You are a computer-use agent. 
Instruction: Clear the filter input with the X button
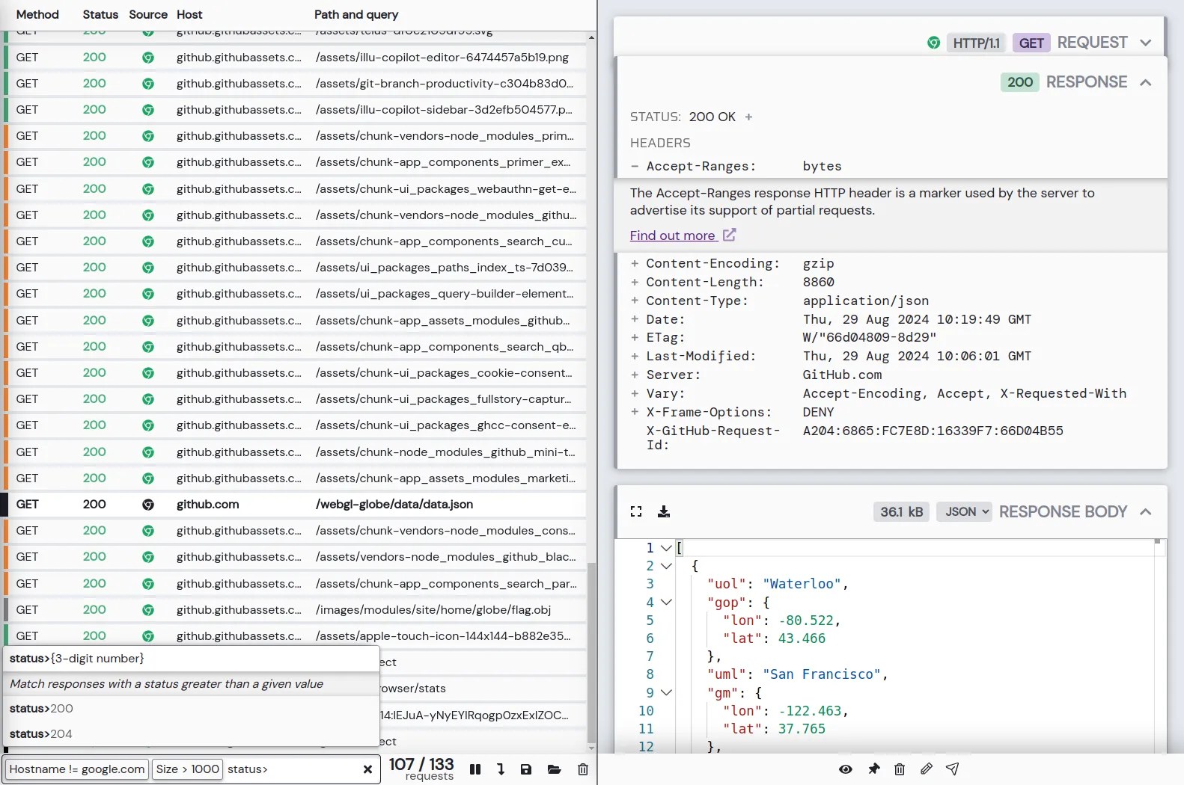[367, 769]
